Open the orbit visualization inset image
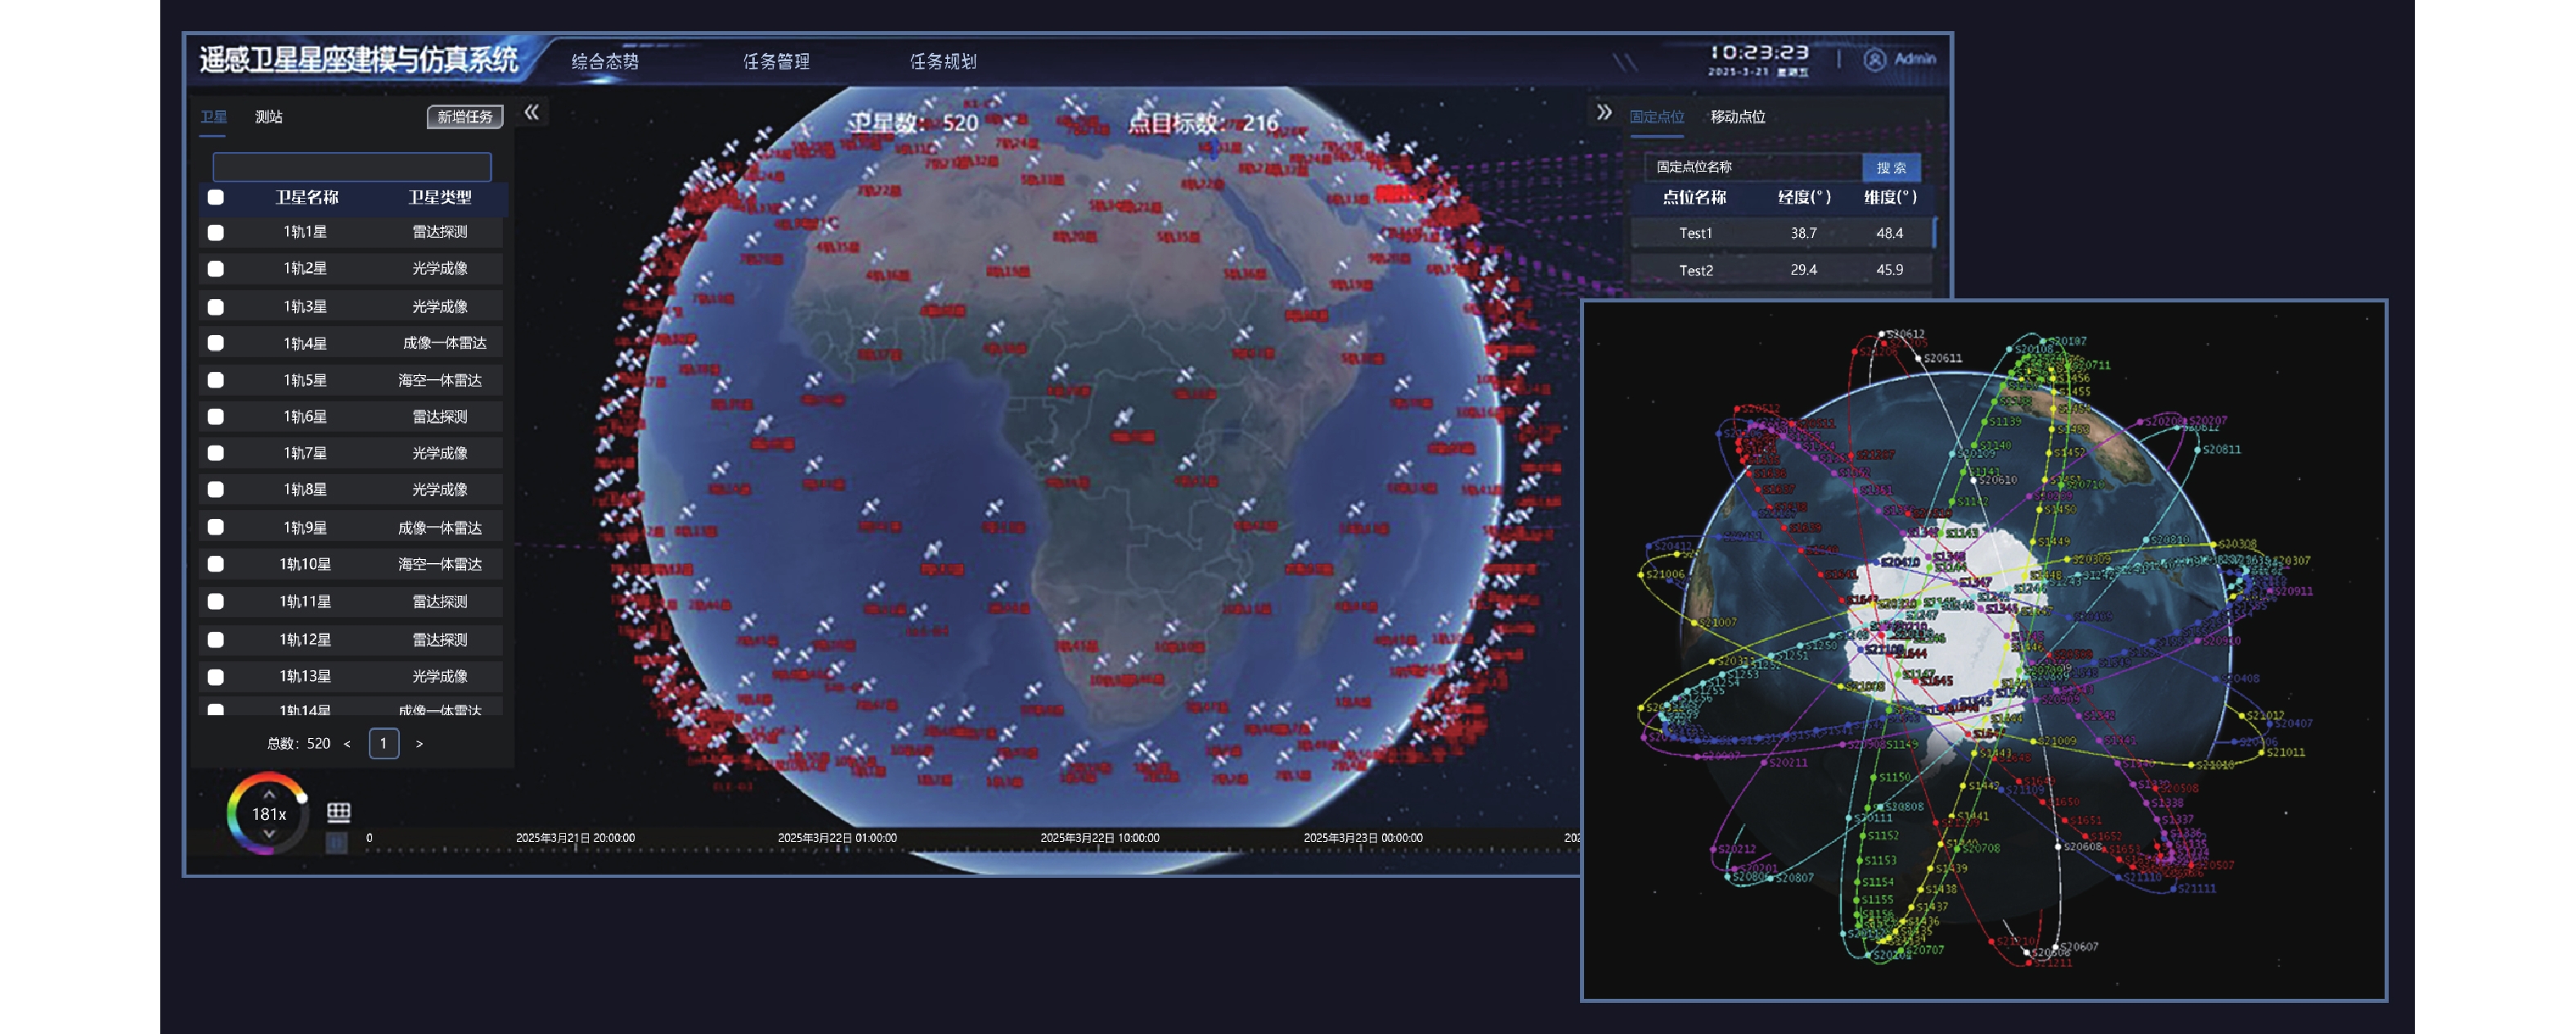The image size is (2576, 1034). [1984, 650]
